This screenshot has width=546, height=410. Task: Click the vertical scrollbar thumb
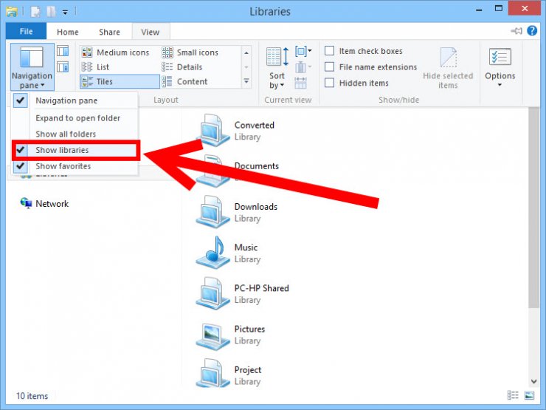[x=533, y=208]
